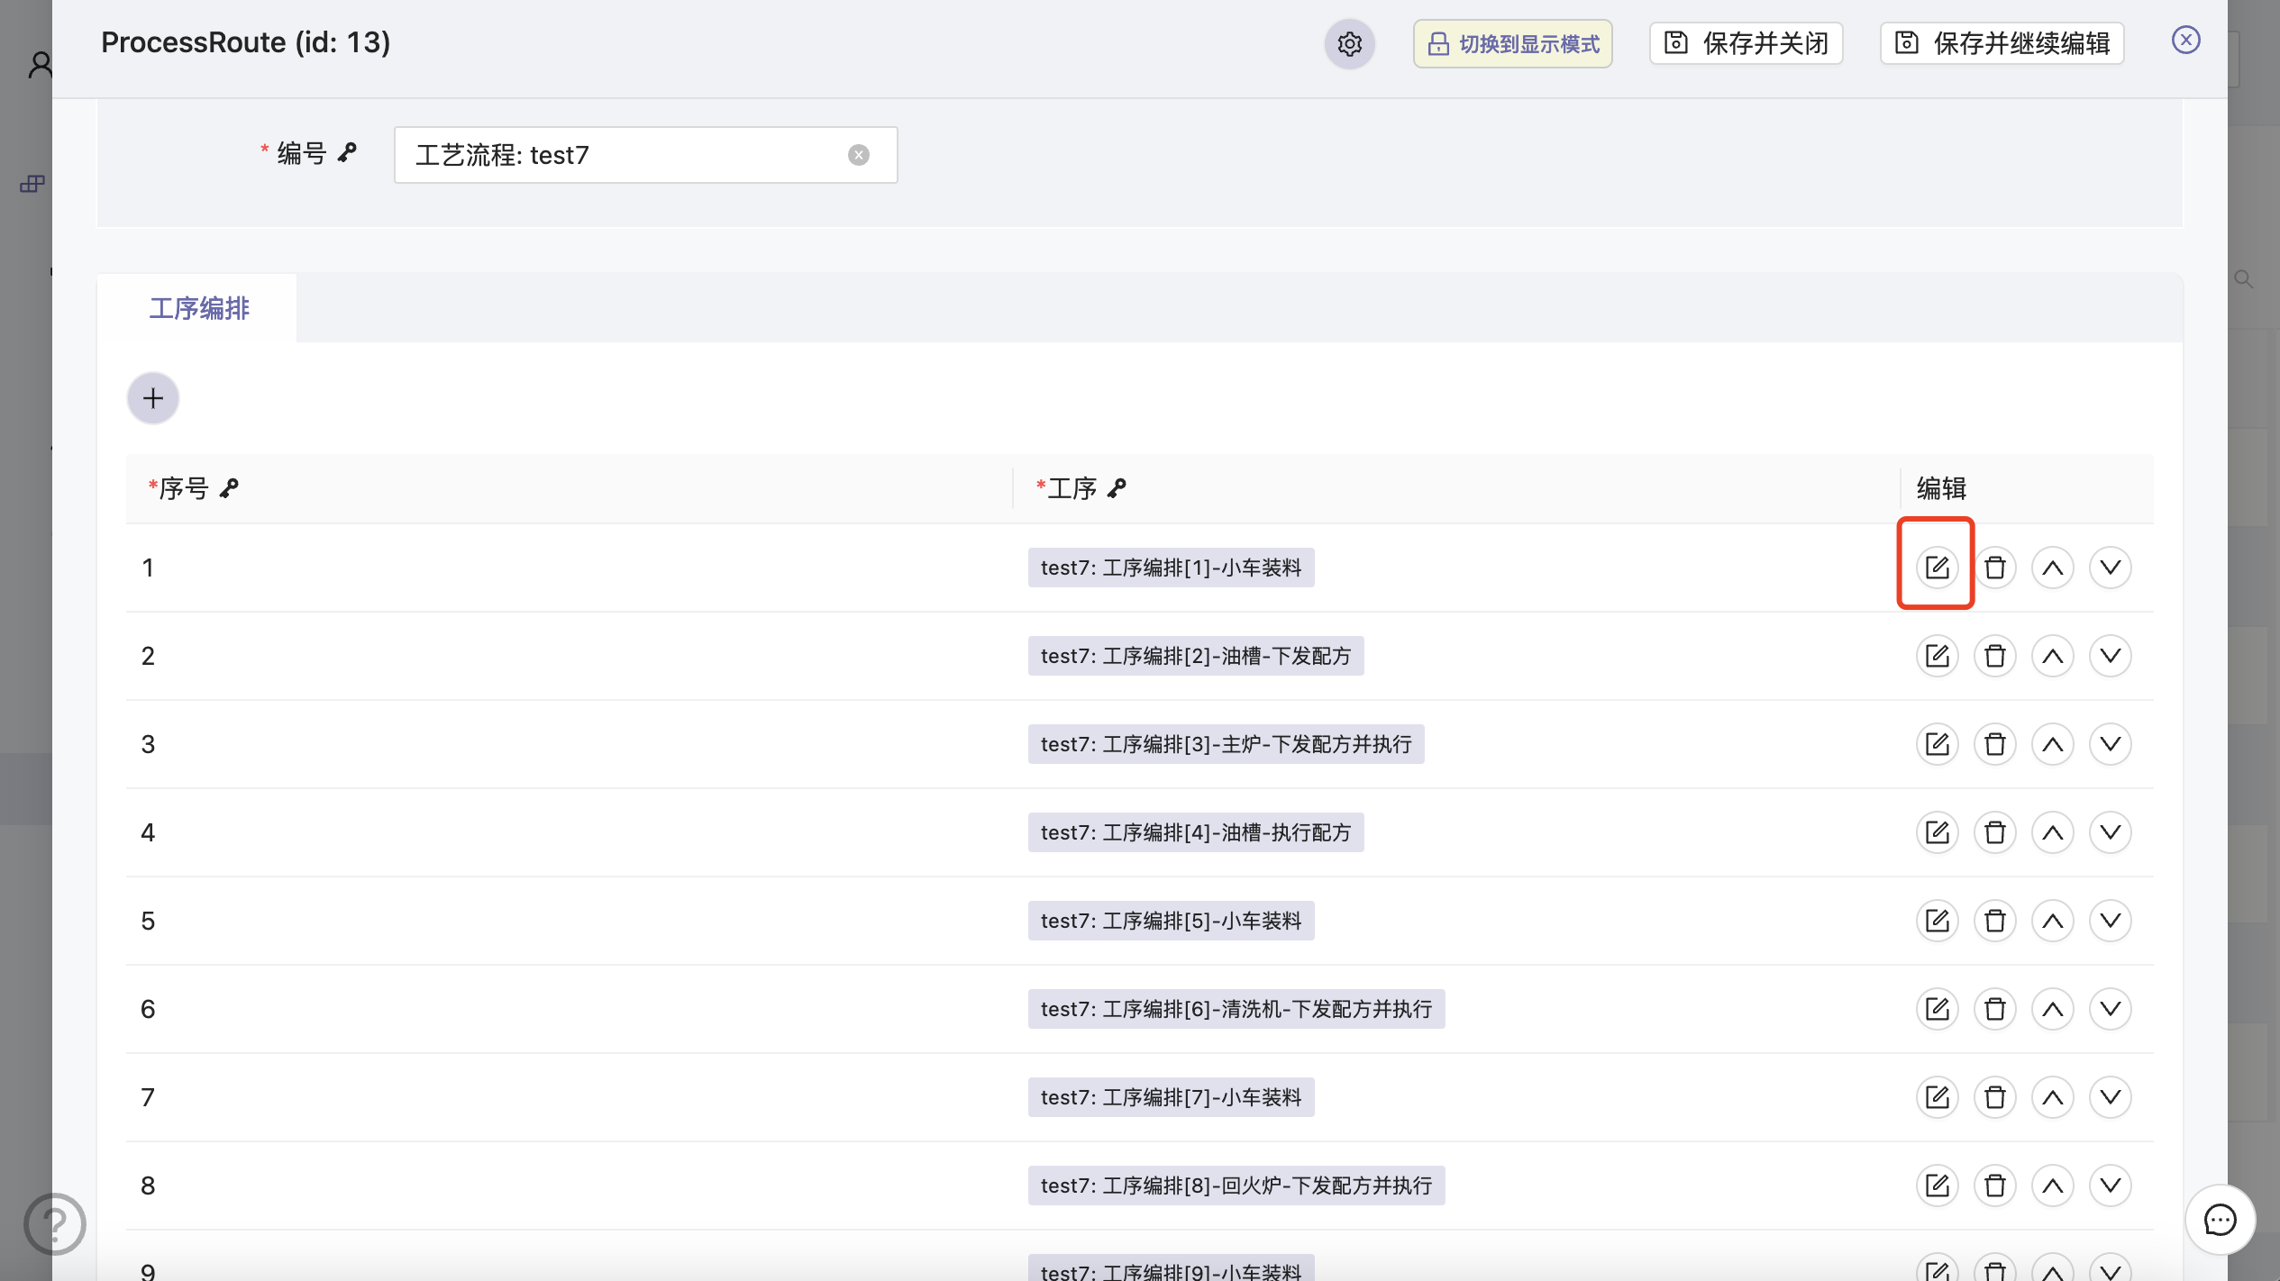Move row 4 down with the arrow
The image size is (2280, 1281).
2110,832
